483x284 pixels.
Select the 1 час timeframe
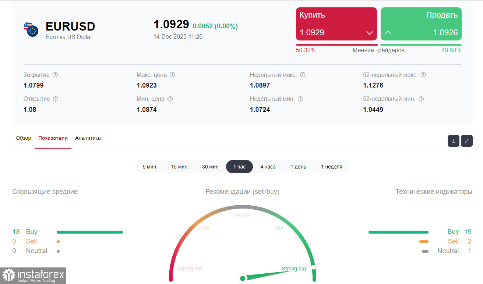pos(239,167)
